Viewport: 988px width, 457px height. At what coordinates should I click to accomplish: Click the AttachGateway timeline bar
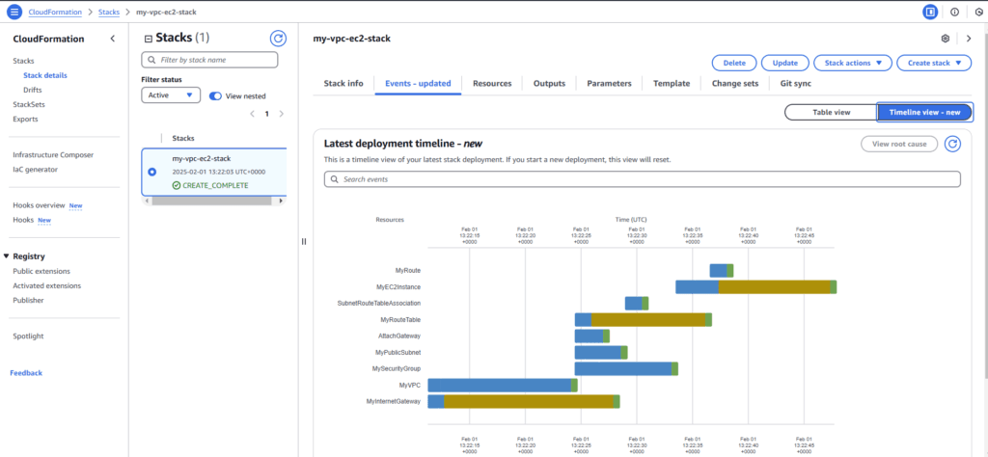(592, 336)
